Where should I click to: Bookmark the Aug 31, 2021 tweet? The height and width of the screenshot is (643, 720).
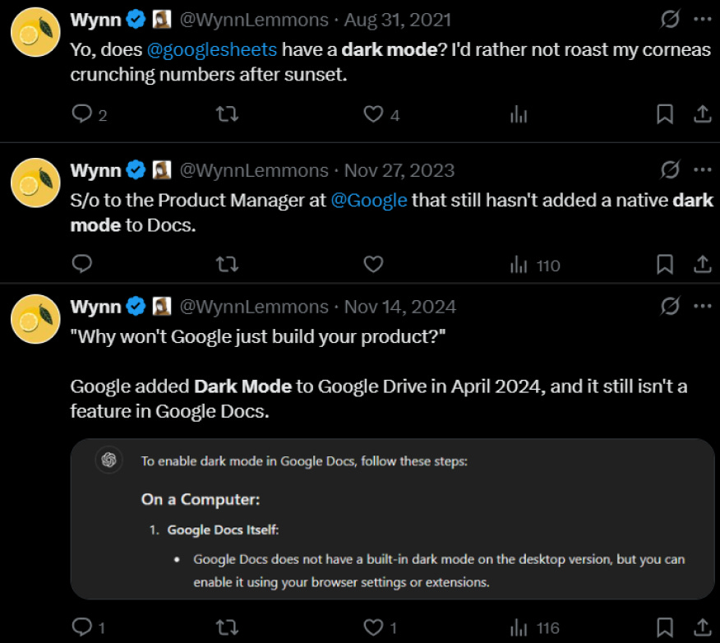tap(664, 114)
